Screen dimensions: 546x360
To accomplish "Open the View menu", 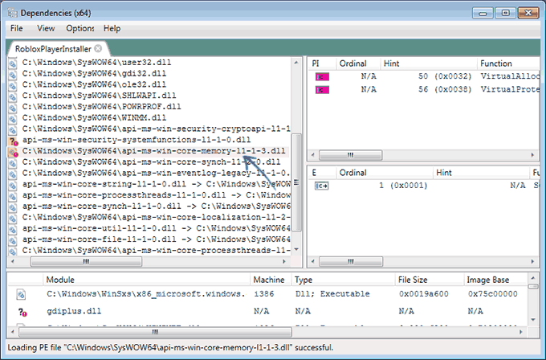I will tap(46, 28).
